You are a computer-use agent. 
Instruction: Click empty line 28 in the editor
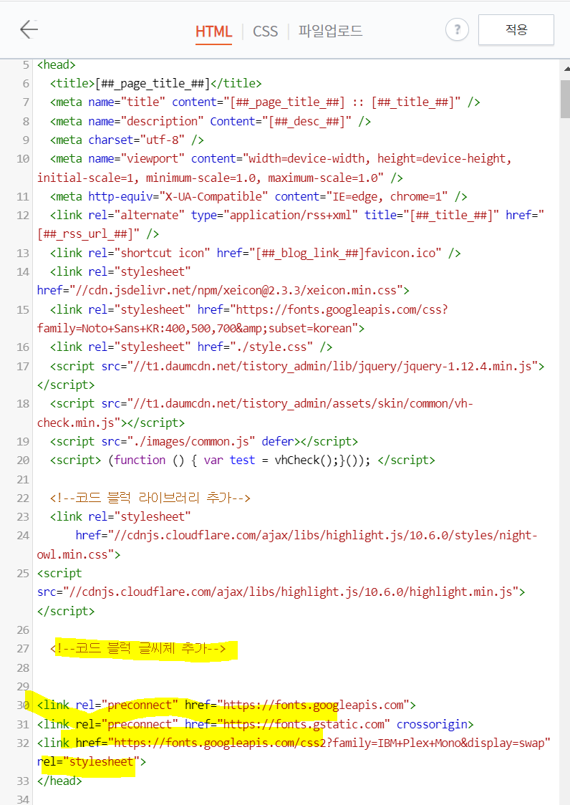(x=298, y=667)
